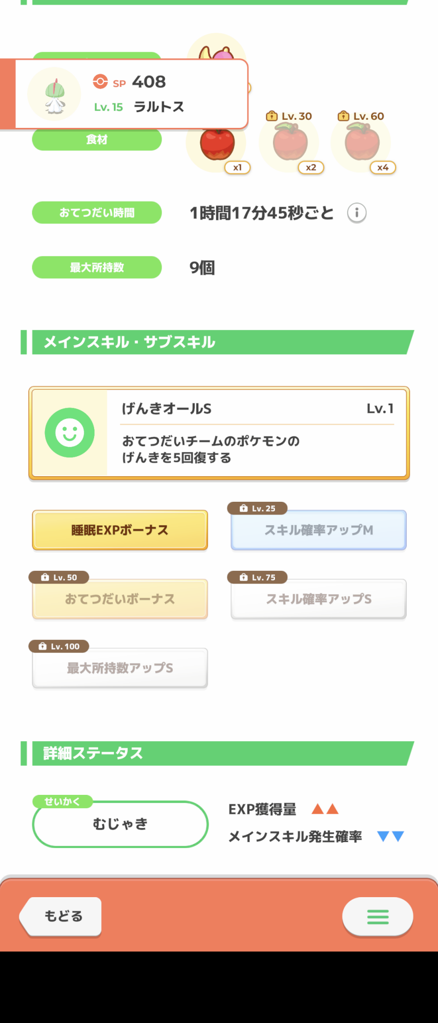Tap the むじゃき nature box
The width and height of the screenshot is (438, 1023).
120,824
